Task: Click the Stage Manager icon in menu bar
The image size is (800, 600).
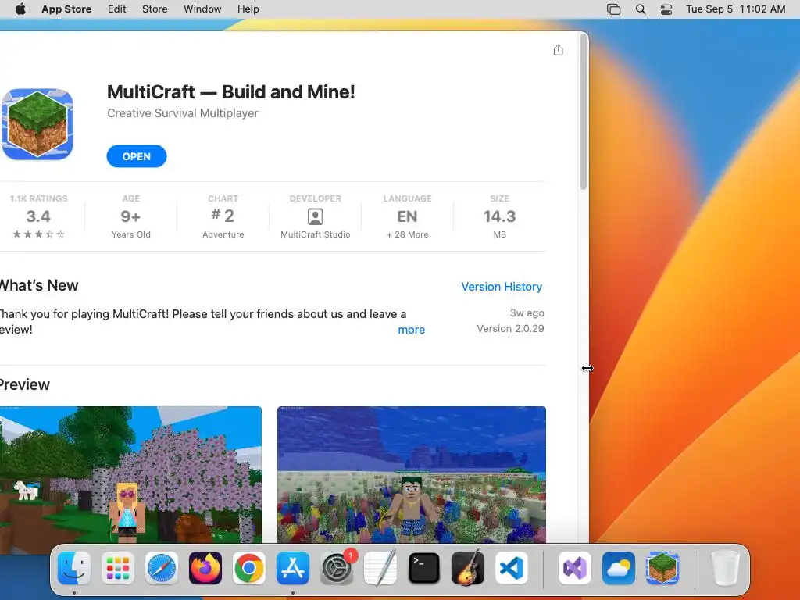Action: tap(614, 9)
